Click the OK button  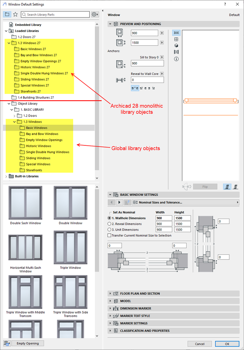pos(227,344)
